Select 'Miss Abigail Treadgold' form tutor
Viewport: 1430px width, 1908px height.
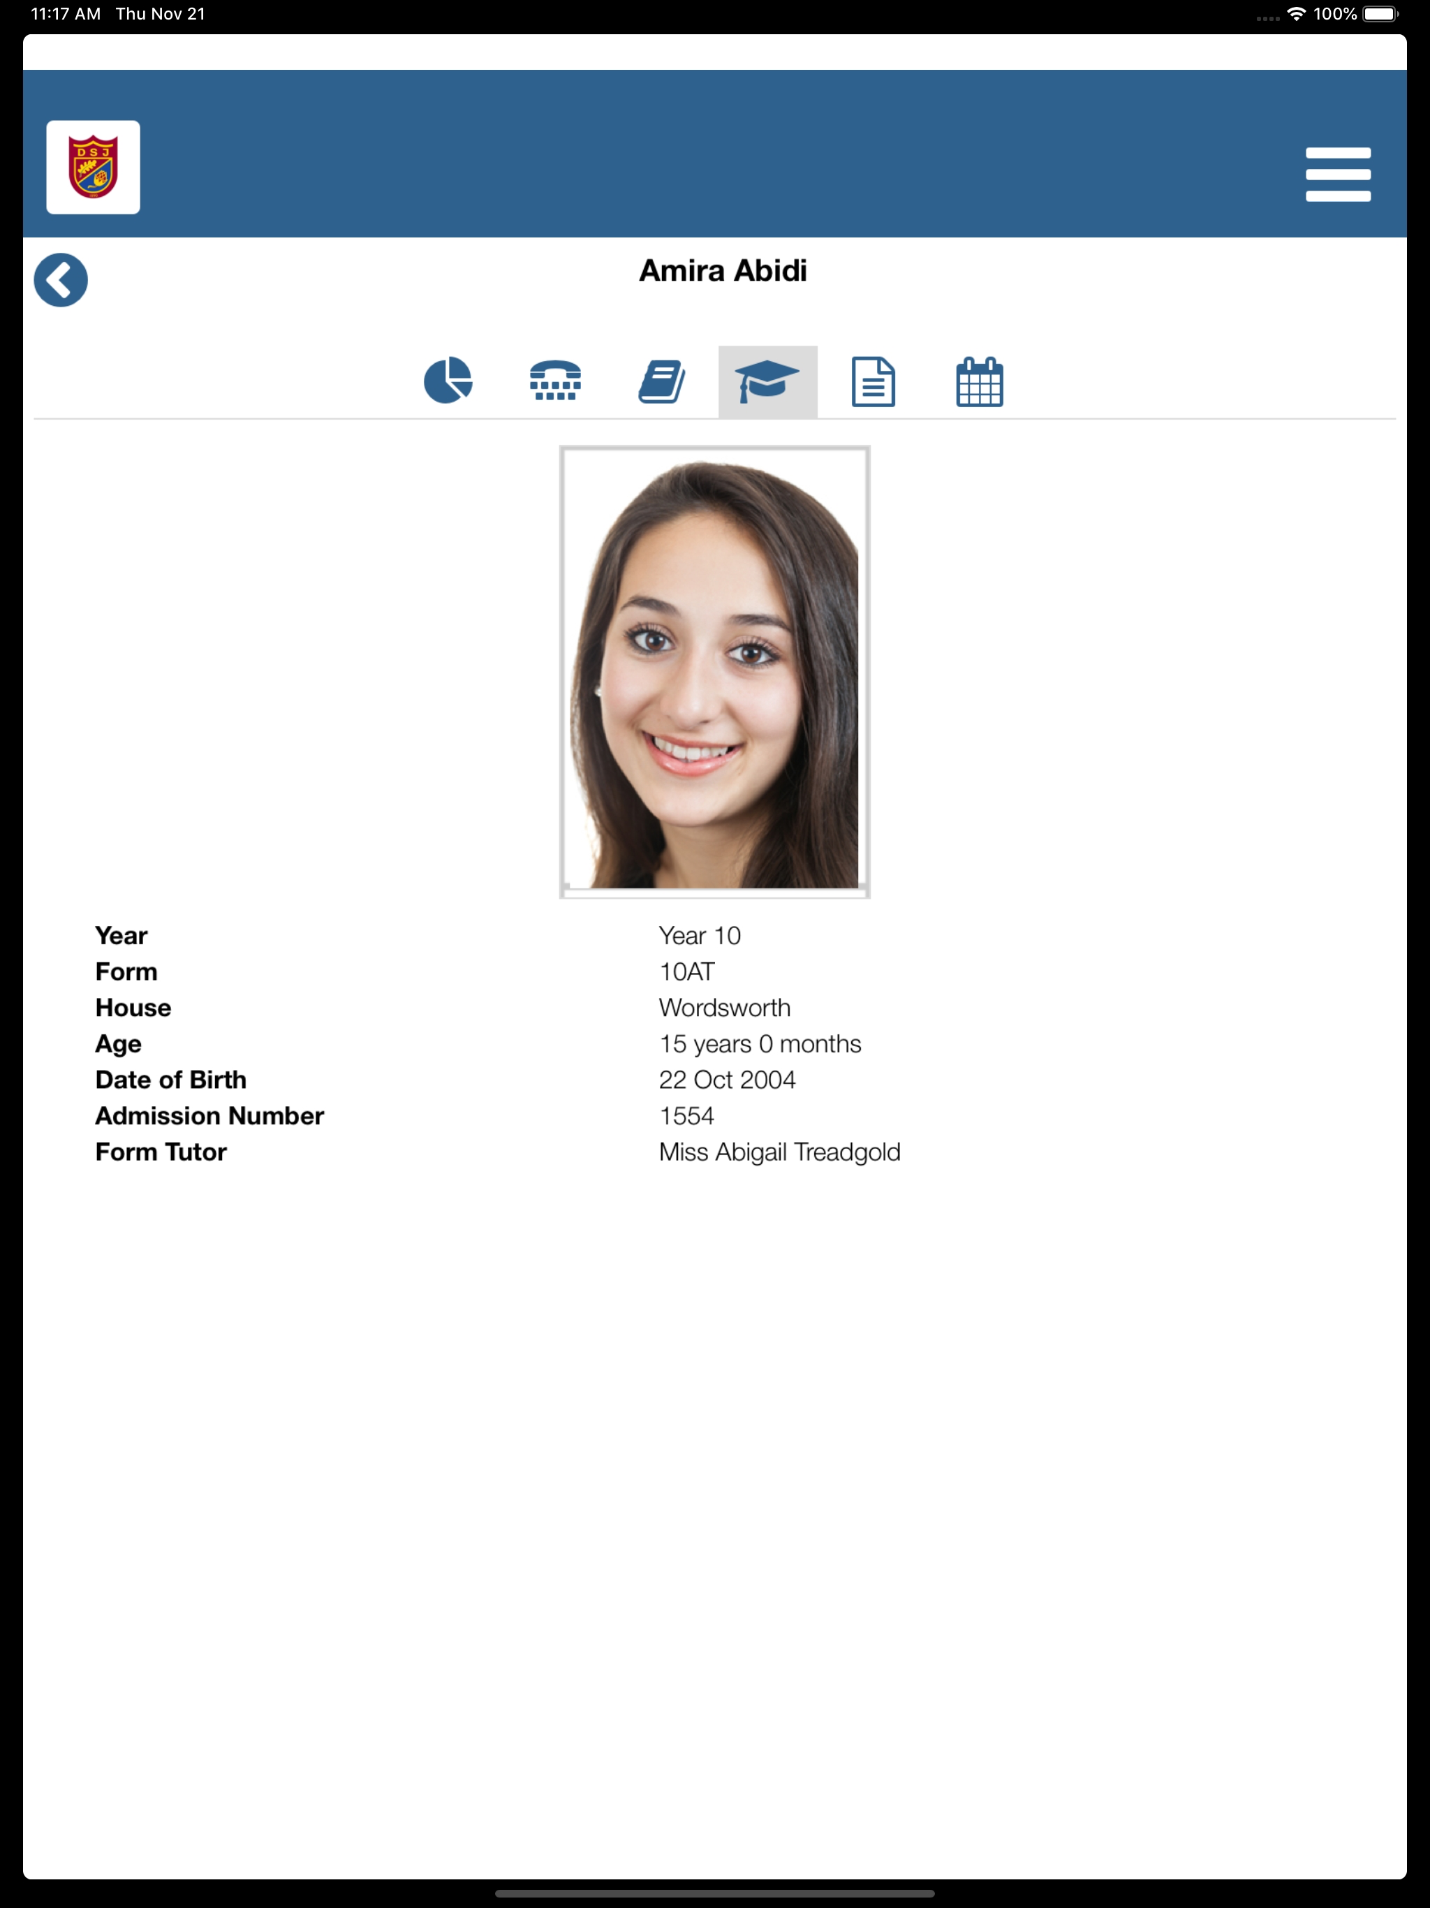pyautogui.click(x=780, y=1152)
